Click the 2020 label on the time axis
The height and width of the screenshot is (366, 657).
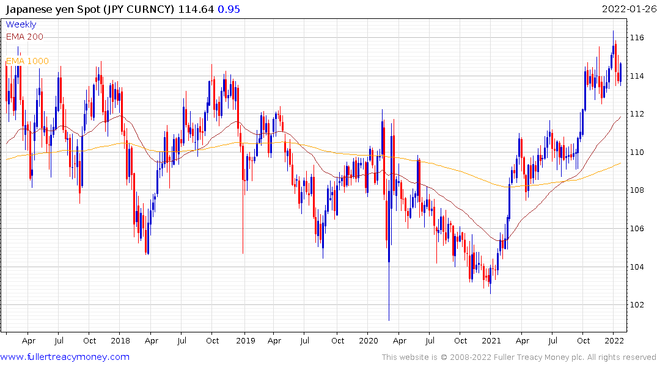click(x=369, y=341)
